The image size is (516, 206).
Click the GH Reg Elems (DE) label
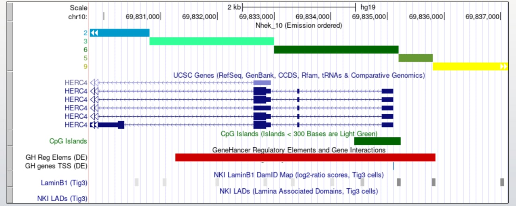[56, 158]
